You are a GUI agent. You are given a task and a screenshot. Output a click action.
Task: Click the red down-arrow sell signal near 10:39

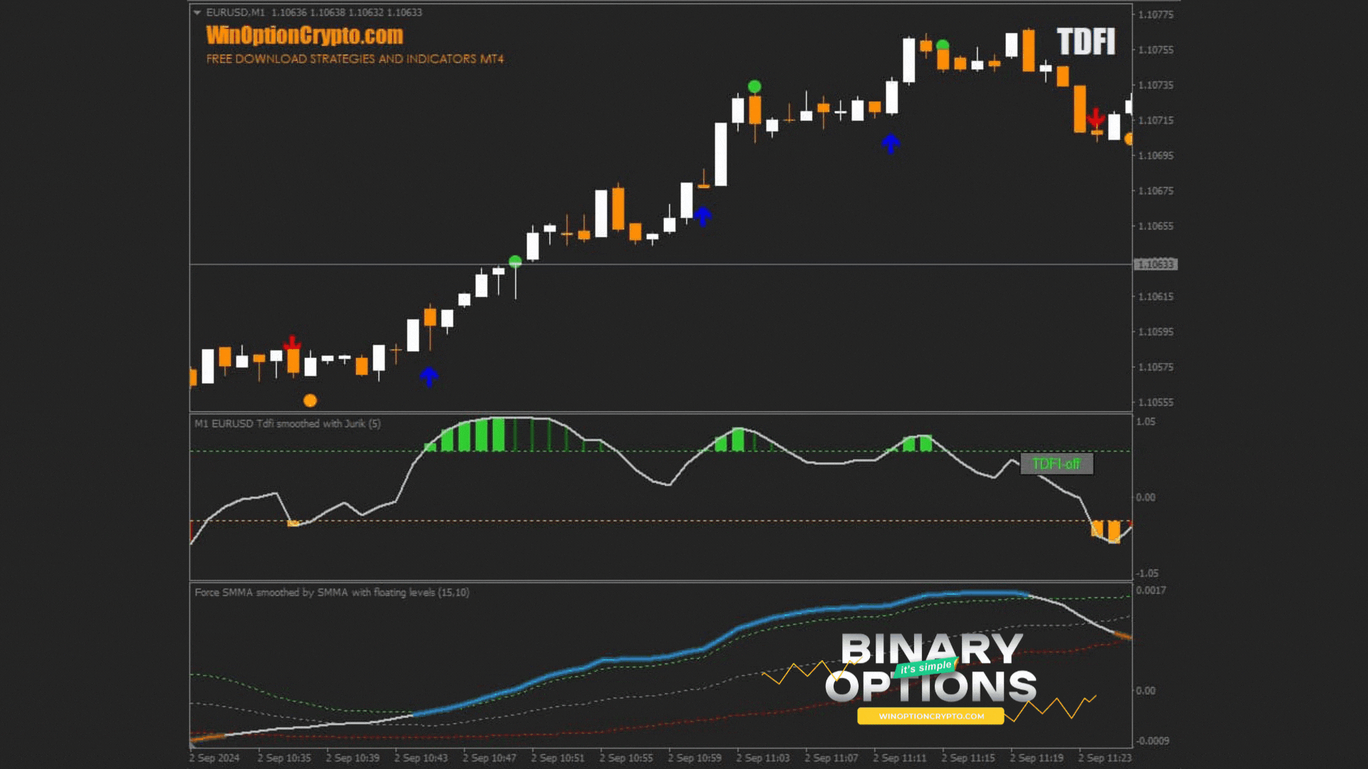294,342
